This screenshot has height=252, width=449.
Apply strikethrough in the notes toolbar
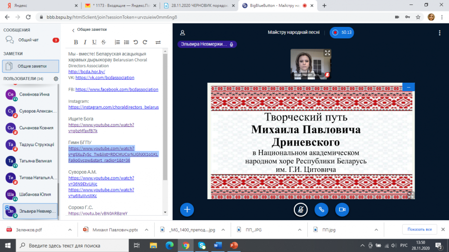tap(104, 42)
